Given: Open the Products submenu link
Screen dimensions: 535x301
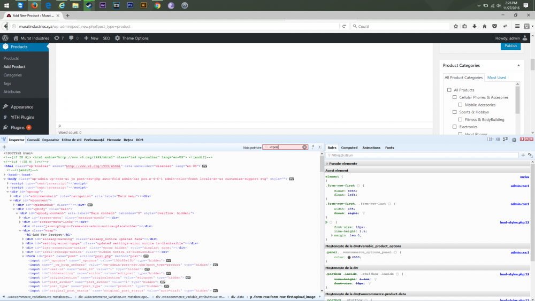Looking at the screenshot, I should coord(11,58).
